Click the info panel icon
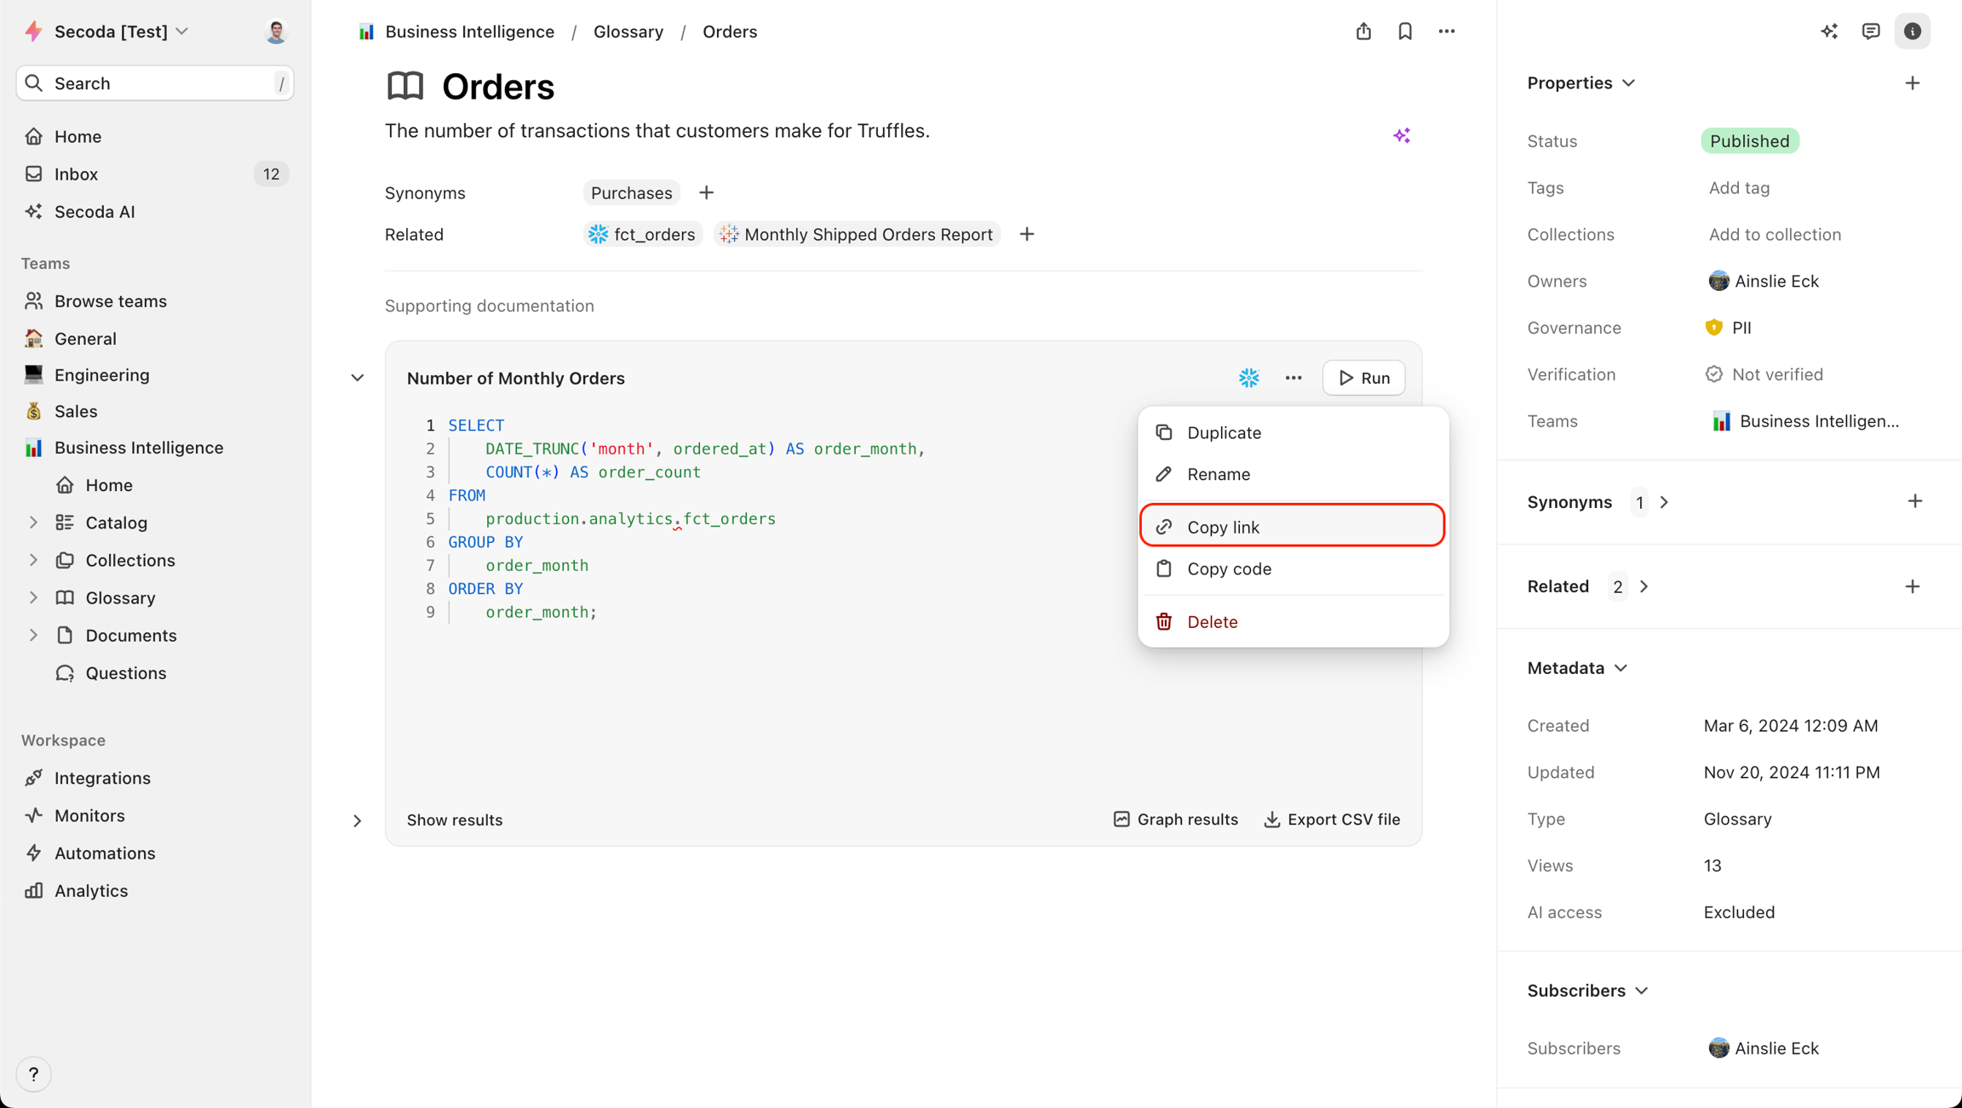Screen dimensions: 1962x1108 (x=1913, y=31)
